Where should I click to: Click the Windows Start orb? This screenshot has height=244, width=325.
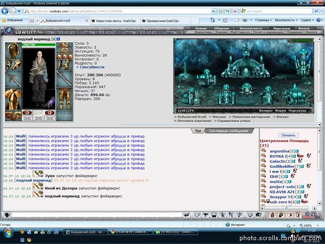click(8, 233)
